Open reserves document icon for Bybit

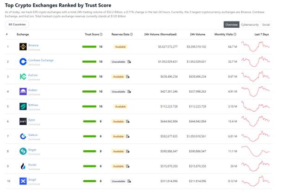128,121
